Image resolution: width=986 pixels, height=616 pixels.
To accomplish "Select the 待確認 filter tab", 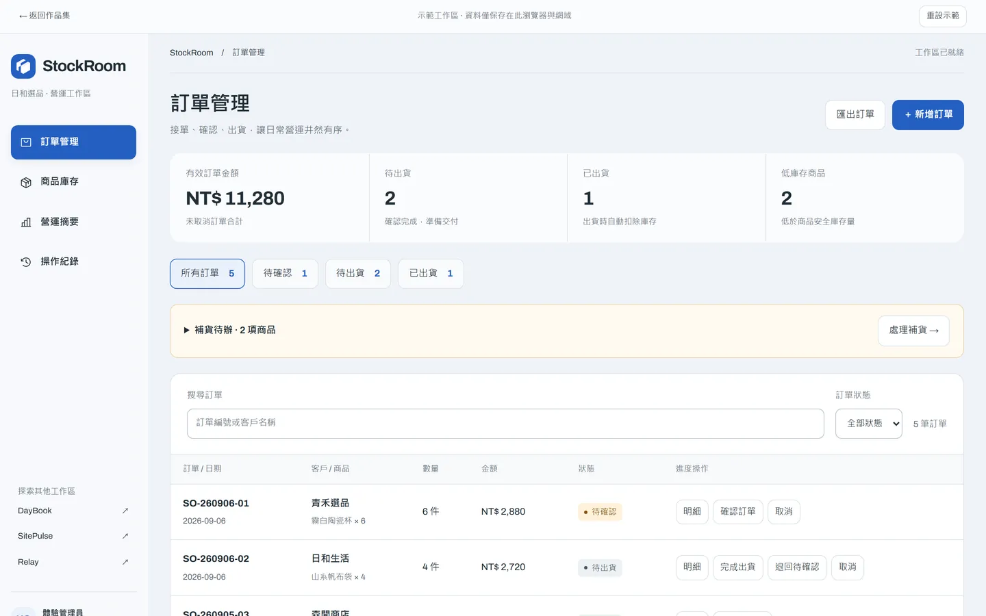I will (285, 274).
